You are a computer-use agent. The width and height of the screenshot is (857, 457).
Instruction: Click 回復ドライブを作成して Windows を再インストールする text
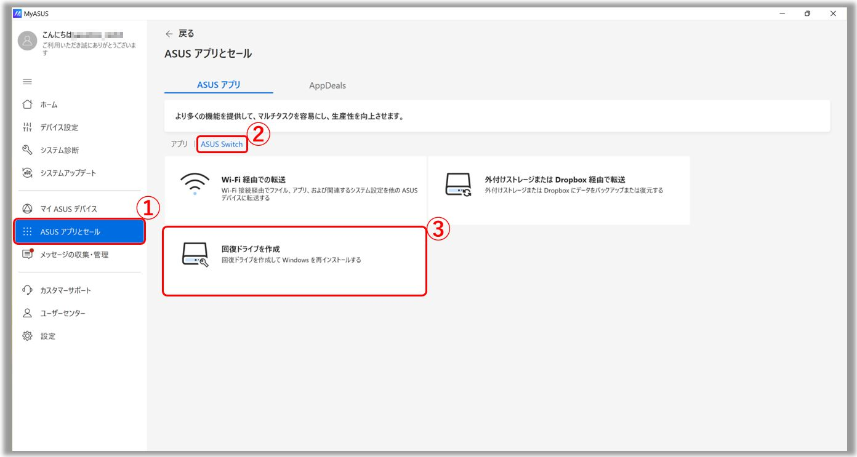(x=291, y=260)
